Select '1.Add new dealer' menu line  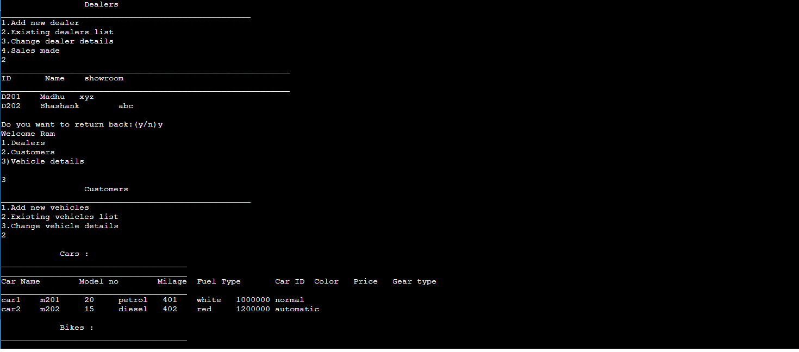pos(40,23)
